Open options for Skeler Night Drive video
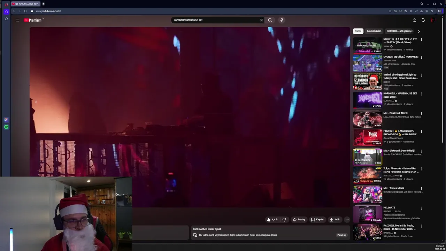446x251 pixels. [421, 39]
